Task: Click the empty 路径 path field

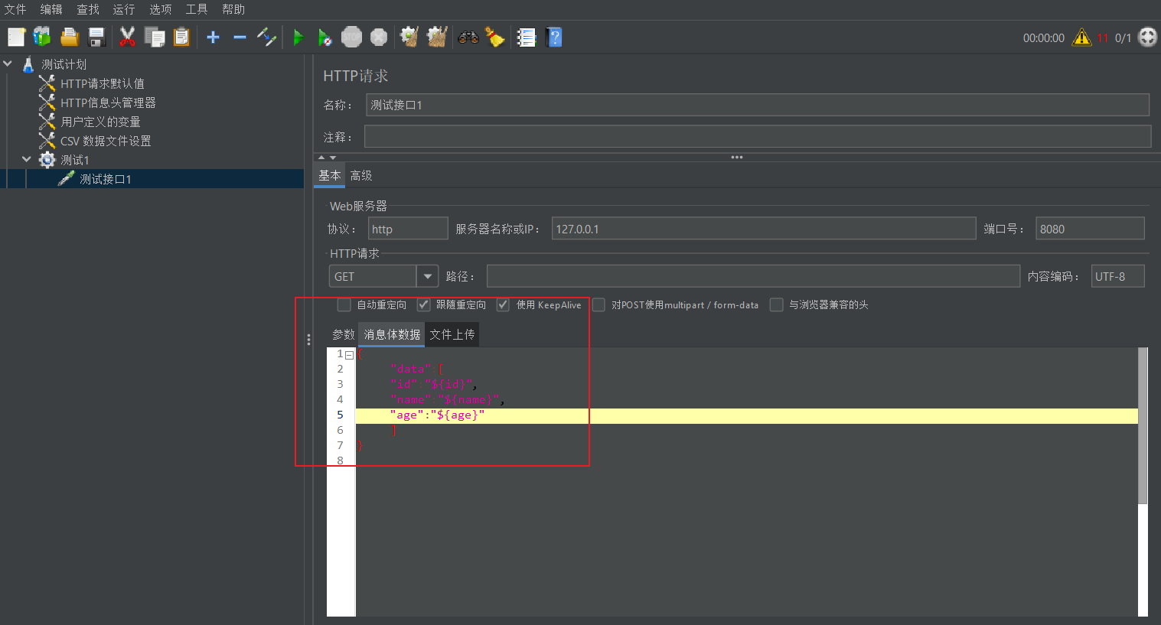Action: click(753, 276)
